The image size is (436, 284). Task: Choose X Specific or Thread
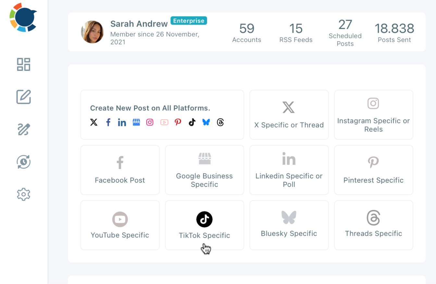click(x=289, y=115)
